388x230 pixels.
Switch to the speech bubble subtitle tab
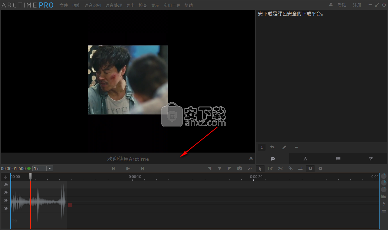pos(273,159)
